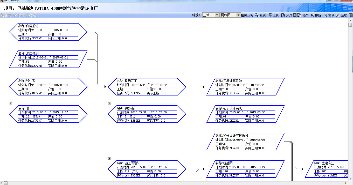This screenshot has height=185, width=353.
Task: Collapse the 初步设计 task group
Action: coord(109,103)
